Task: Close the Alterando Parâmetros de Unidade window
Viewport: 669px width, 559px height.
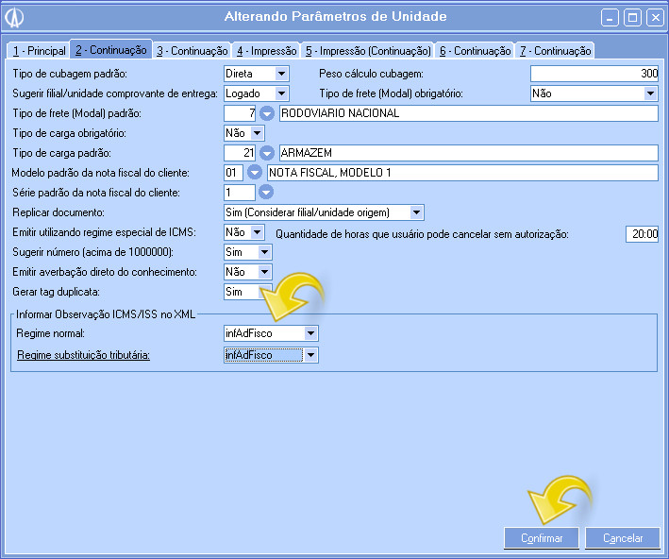Action: [656, 18]
